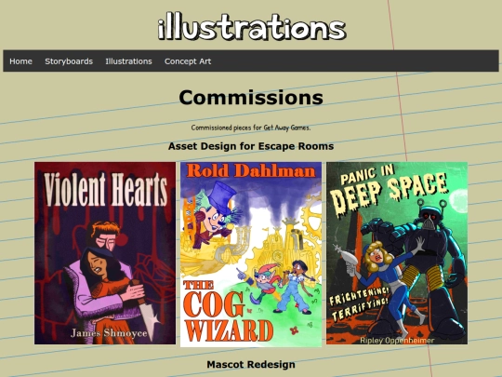Click the 'Commissioned pieces for Get Away Games.' text

click(x=251, y=128)
